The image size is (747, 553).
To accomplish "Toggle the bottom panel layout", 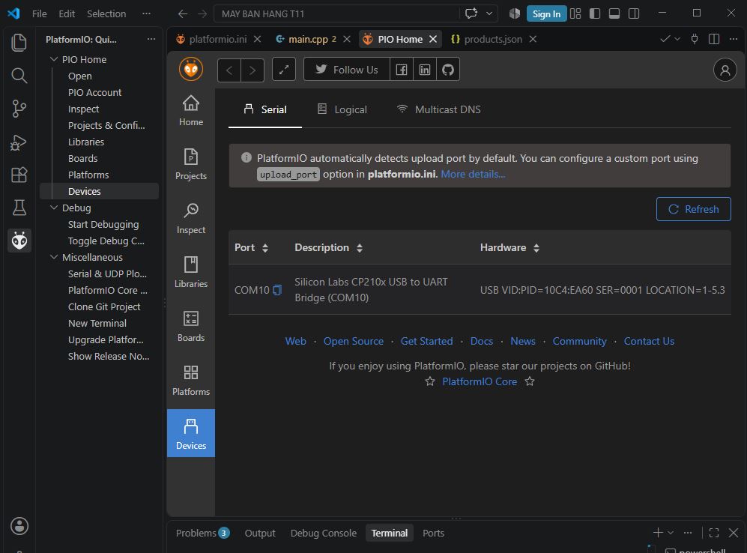I will coord(614,13).
